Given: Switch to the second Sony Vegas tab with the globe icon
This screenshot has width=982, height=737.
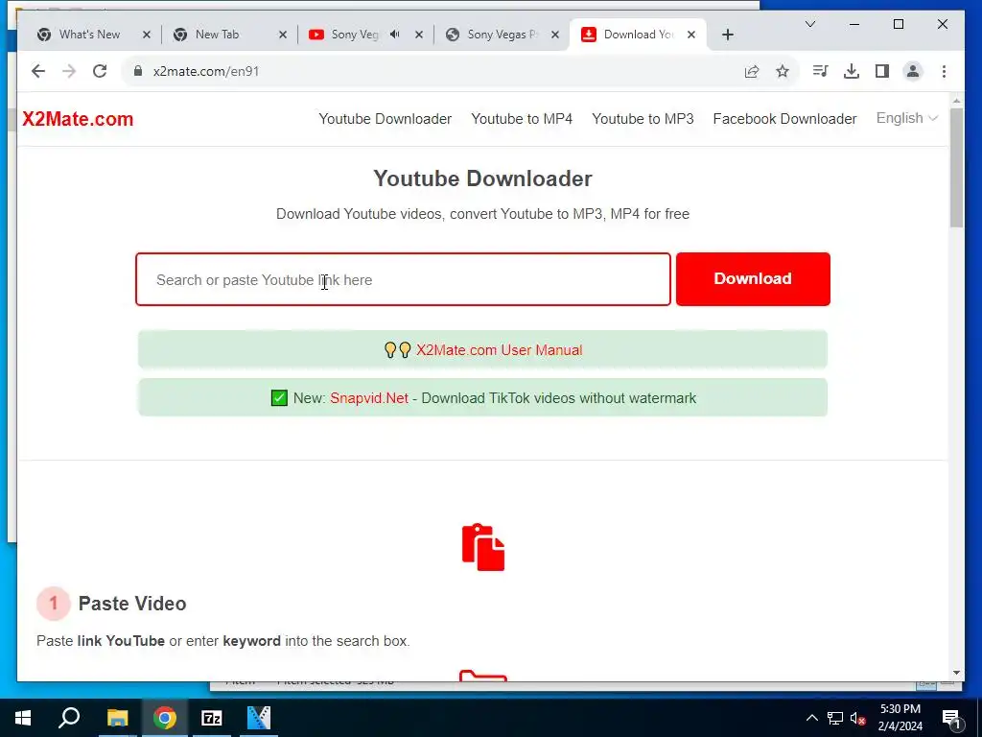Looking at the screenshot, I should click(x=501, y=35).
